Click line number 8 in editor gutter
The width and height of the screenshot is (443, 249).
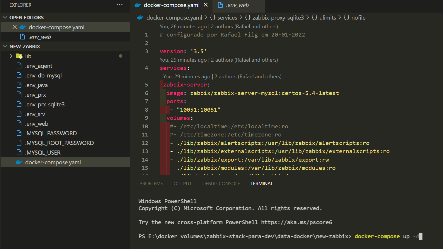point(146,110)
